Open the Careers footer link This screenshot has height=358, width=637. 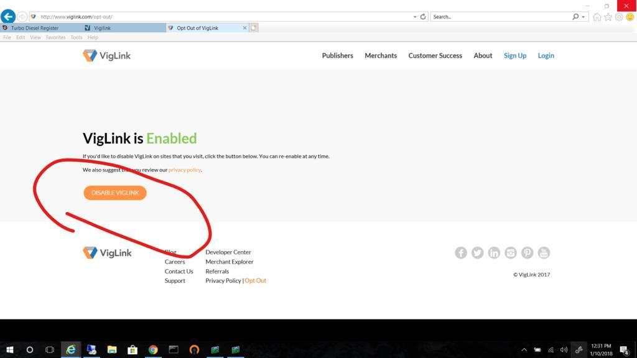click(x=175, y=262)
